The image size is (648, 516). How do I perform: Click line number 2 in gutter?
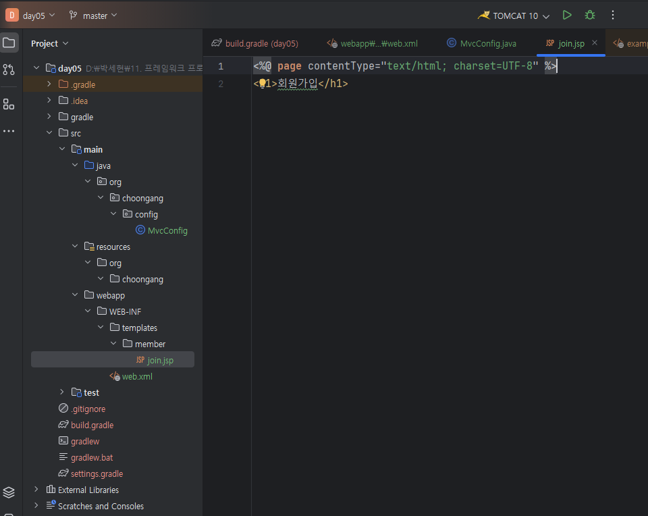point(221,84)
